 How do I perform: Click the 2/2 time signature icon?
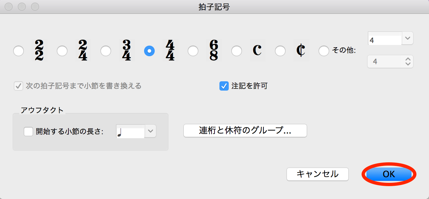39,51
